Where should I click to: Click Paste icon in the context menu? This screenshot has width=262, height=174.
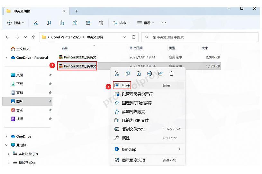(139, 74)
